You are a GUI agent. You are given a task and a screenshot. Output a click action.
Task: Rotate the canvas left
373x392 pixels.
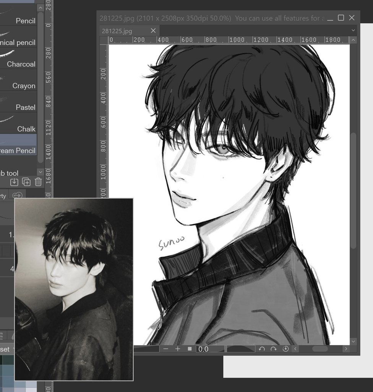coord(262,349)
